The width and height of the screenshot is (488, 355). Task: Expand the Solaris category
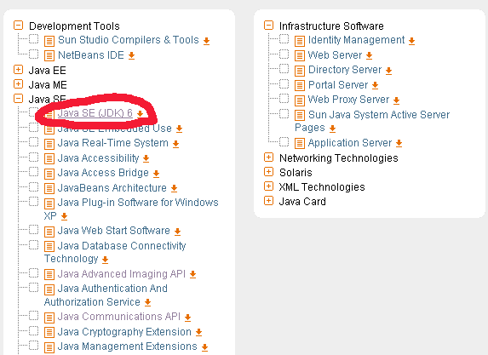click(268, 172)
